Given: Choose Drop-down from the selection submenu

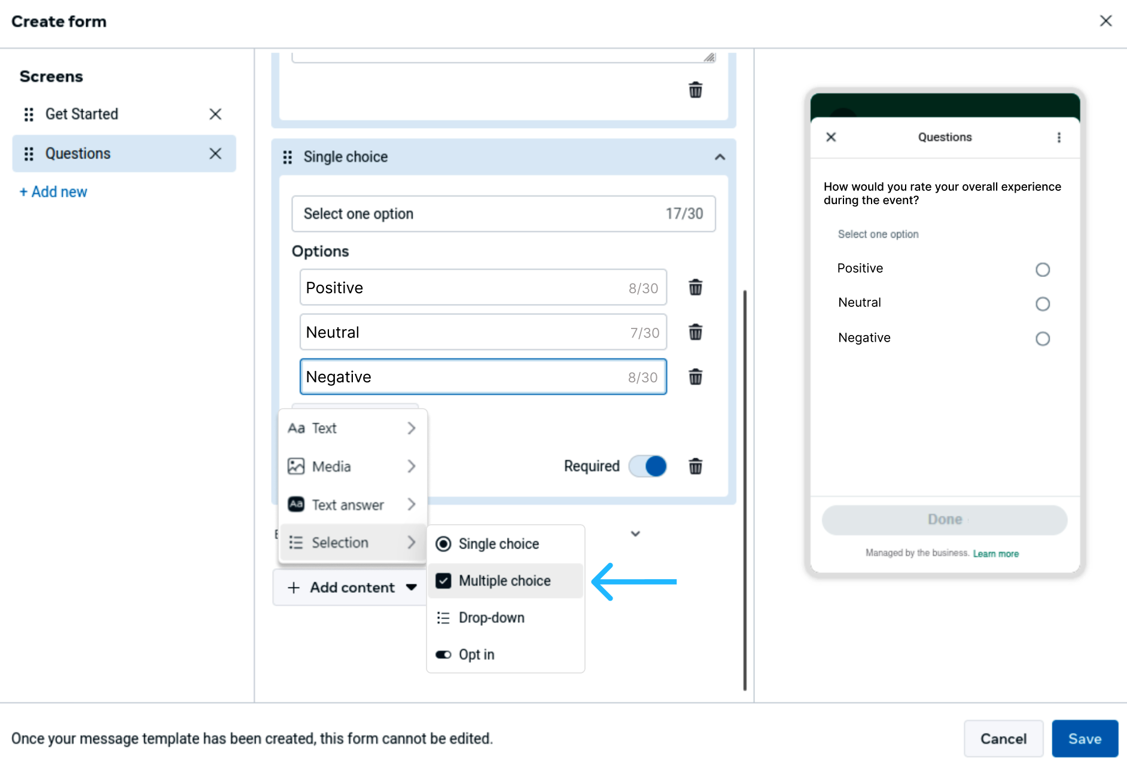Looking at the screenshot, I should tap(505, 618).
